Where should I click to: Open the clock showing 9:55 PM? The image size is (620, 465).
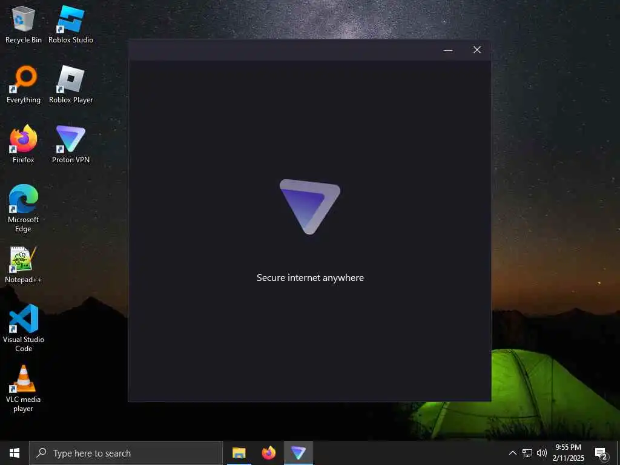pyautogui.click(x=568, y=453)
